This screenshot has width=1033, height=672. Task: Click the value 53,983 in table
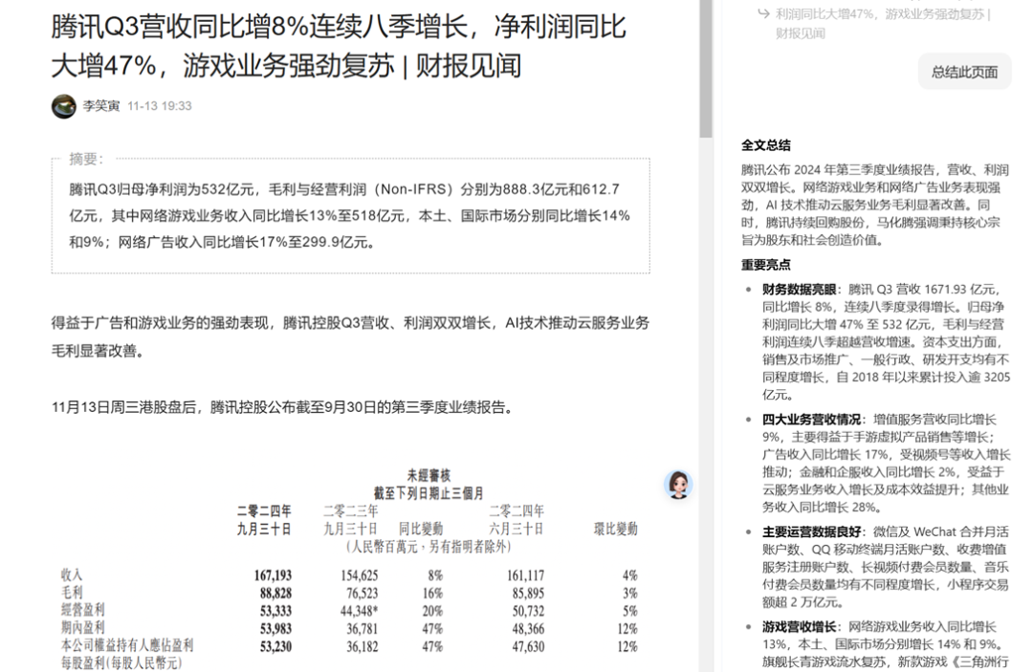tap(275, 629)
